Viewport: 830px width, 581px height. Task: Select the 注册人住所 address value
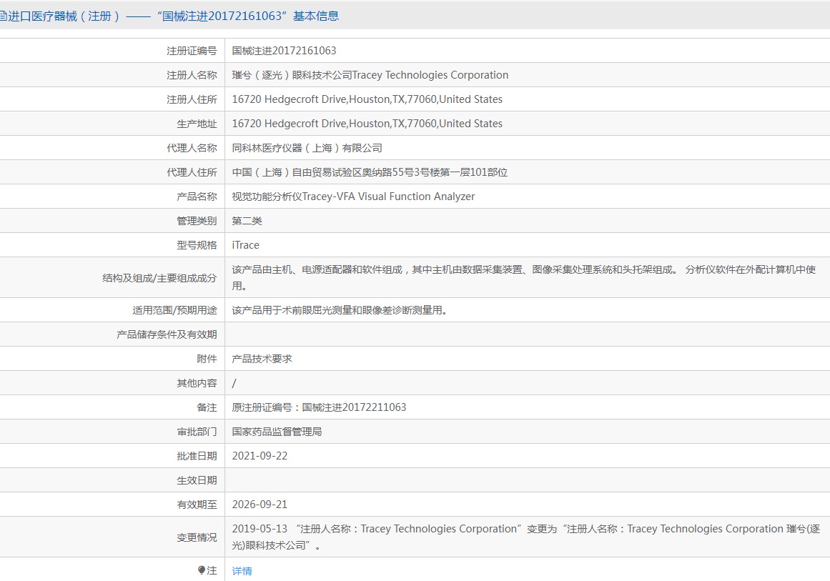(x=367, y=99)
